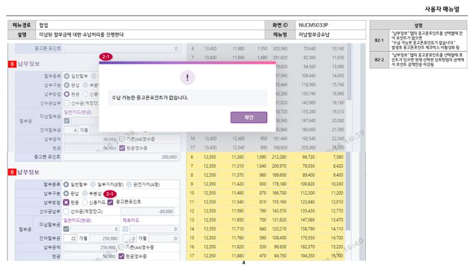474x267 pixels.
Task: Select the 완납 radio in the lower form
Action: tap(66, 193)
